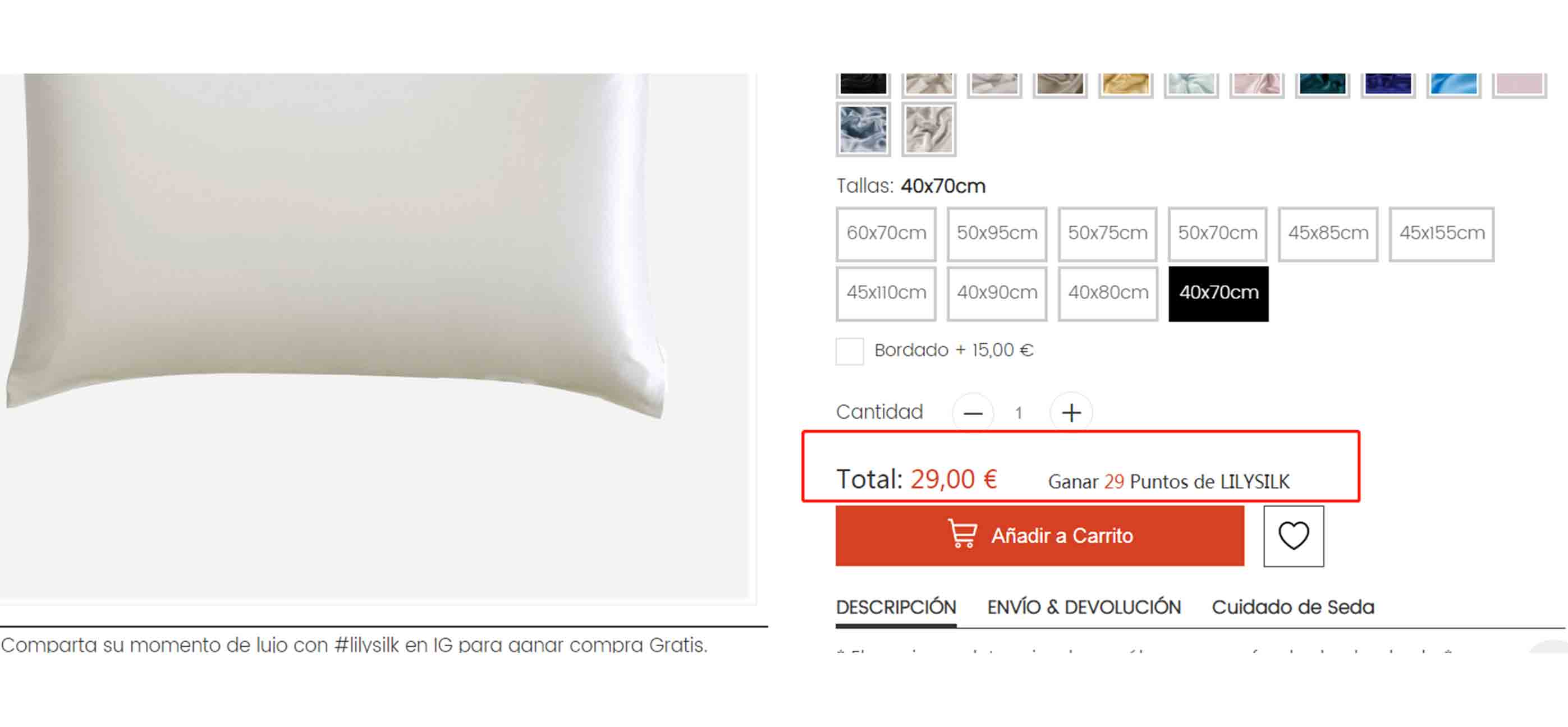The width and height of the screenshot is (1568, 727).
Task: Decrease quantity with minus button
Action: 973,413
